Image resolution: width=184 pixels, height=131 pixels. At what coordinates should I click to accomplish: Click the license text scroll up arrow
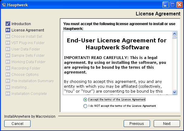(175, 34)
